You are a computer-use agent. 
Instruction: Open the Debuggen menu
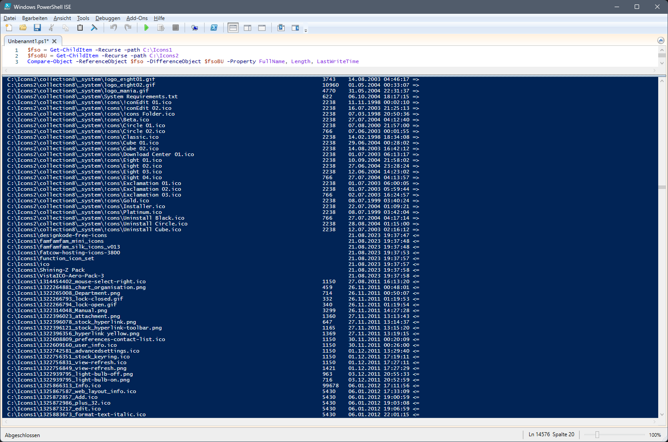pyautogui.click(x=108, y=18)
